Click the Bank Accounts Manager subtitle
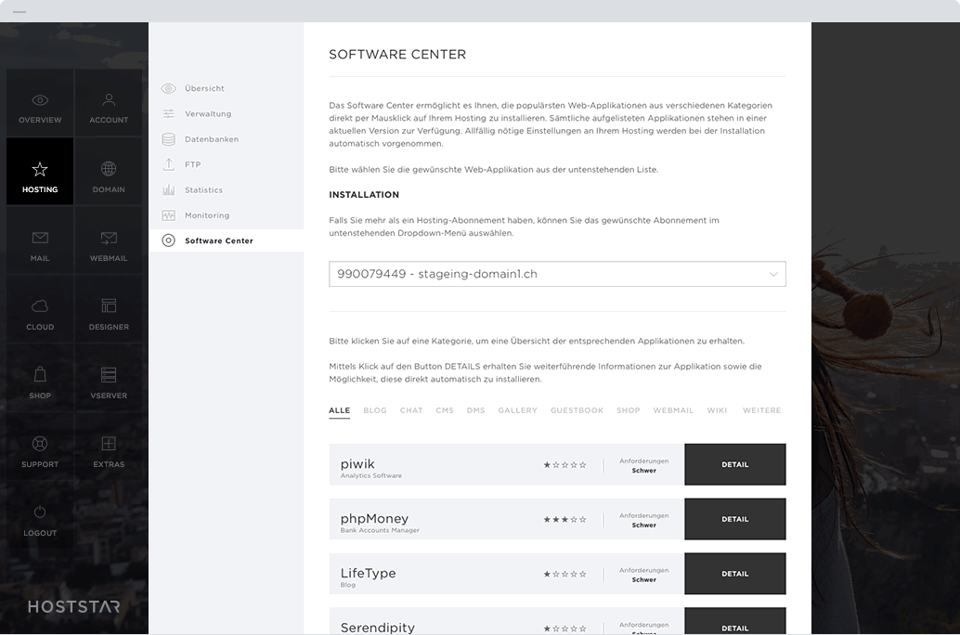The width and height of the screenshot is (960, 635). coord(380,530)
